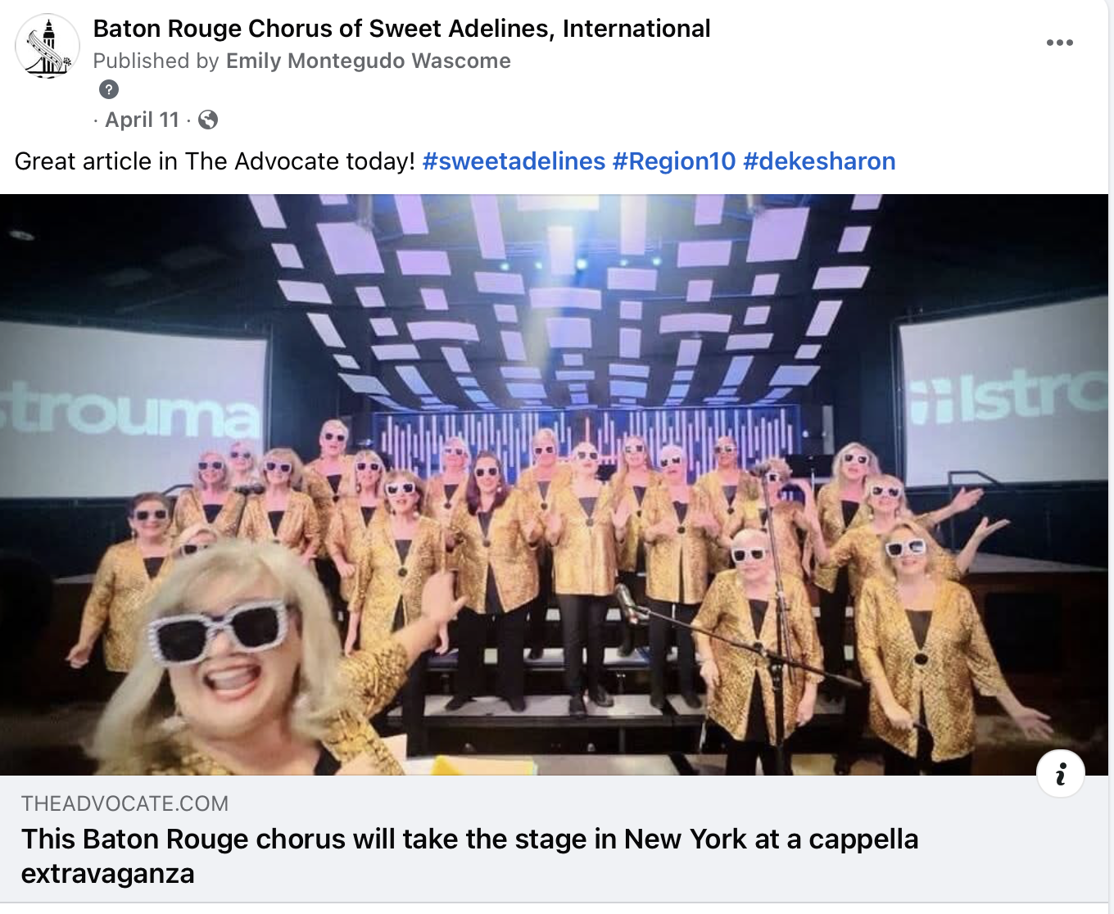The width and height of the screenshot is (1114, 914).
Task: Click the Baton Rouge Chorus profile avatar
Action: coord(48,47)
